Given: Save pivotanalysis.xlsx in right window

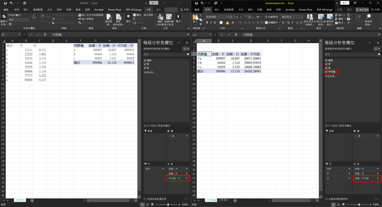Looking at the screenshot, I should 196,3.
